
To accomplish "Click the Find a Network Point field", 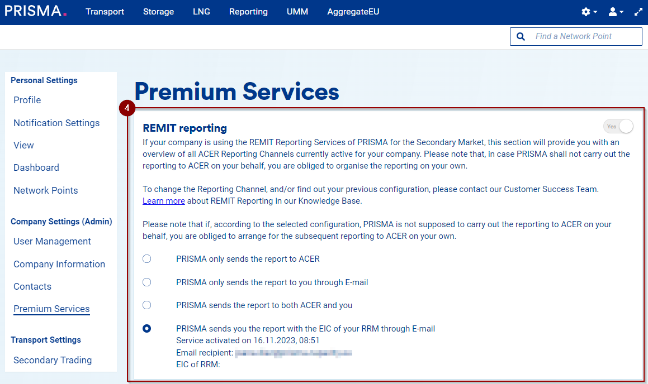I will click(x=585, y=36).
